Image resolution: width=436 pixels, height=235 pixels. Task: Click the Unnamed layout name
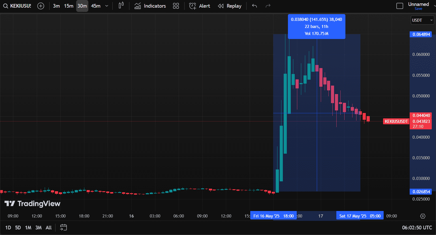[418, 4]
